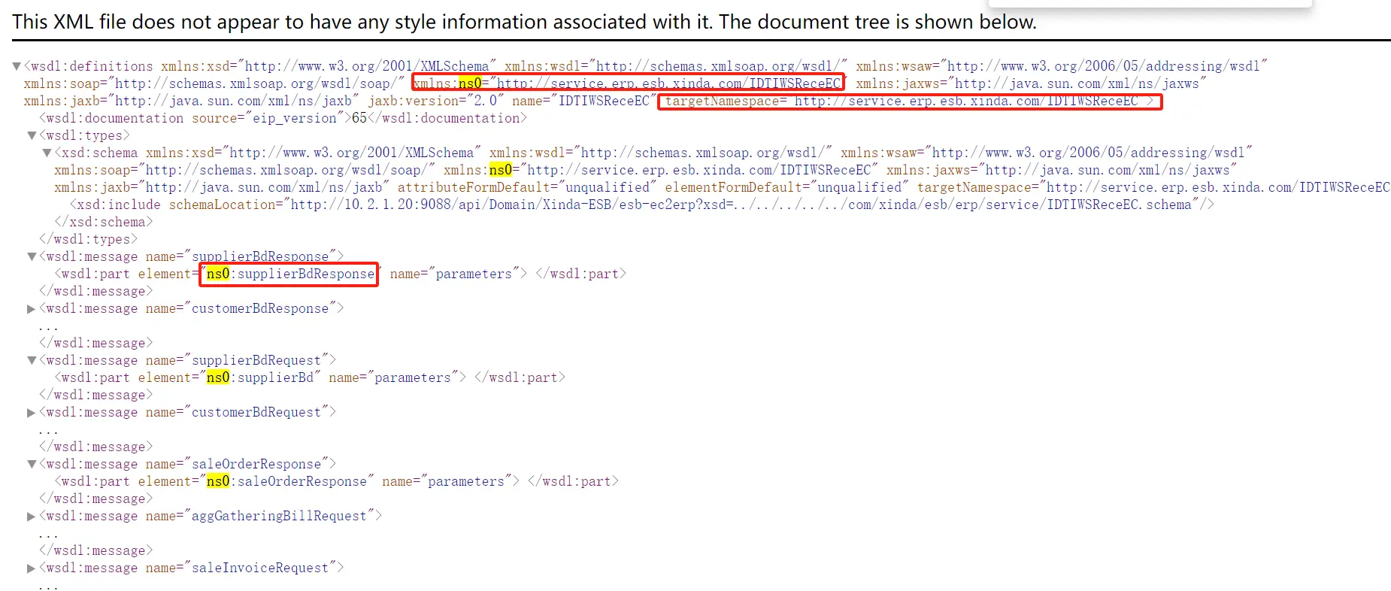The image size is (1391, 591).
Task: Click the supplierBdRequest message name text
Action: (x=256, y=360)
